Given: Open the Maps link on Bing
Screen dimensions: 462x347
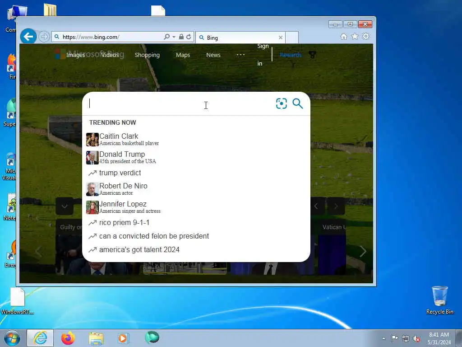Looking at the screenshot, I should pos(183,55).
